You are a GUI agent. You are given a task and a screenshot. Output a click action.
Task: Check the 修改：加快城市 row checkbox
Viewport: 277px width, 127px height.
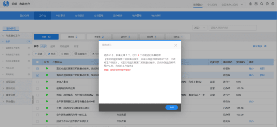click(x=37, y=95)
